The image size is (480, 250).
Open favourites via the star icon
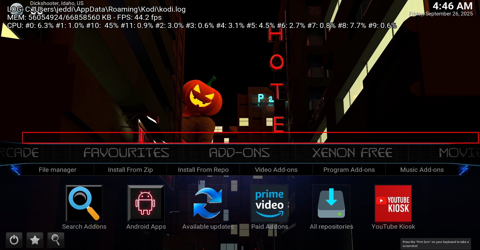(x=35, y=240)
